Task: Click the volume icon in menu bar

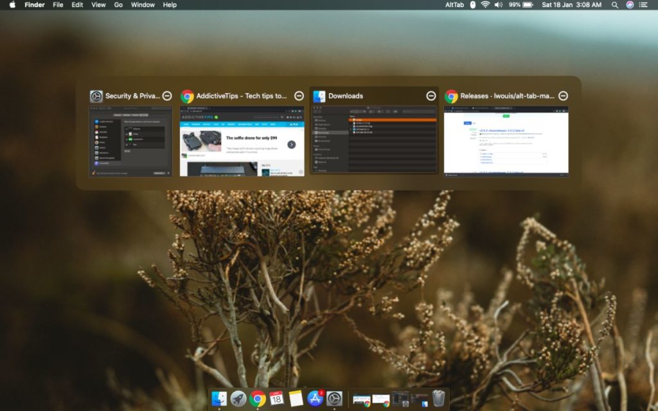Action: point(497,4)
